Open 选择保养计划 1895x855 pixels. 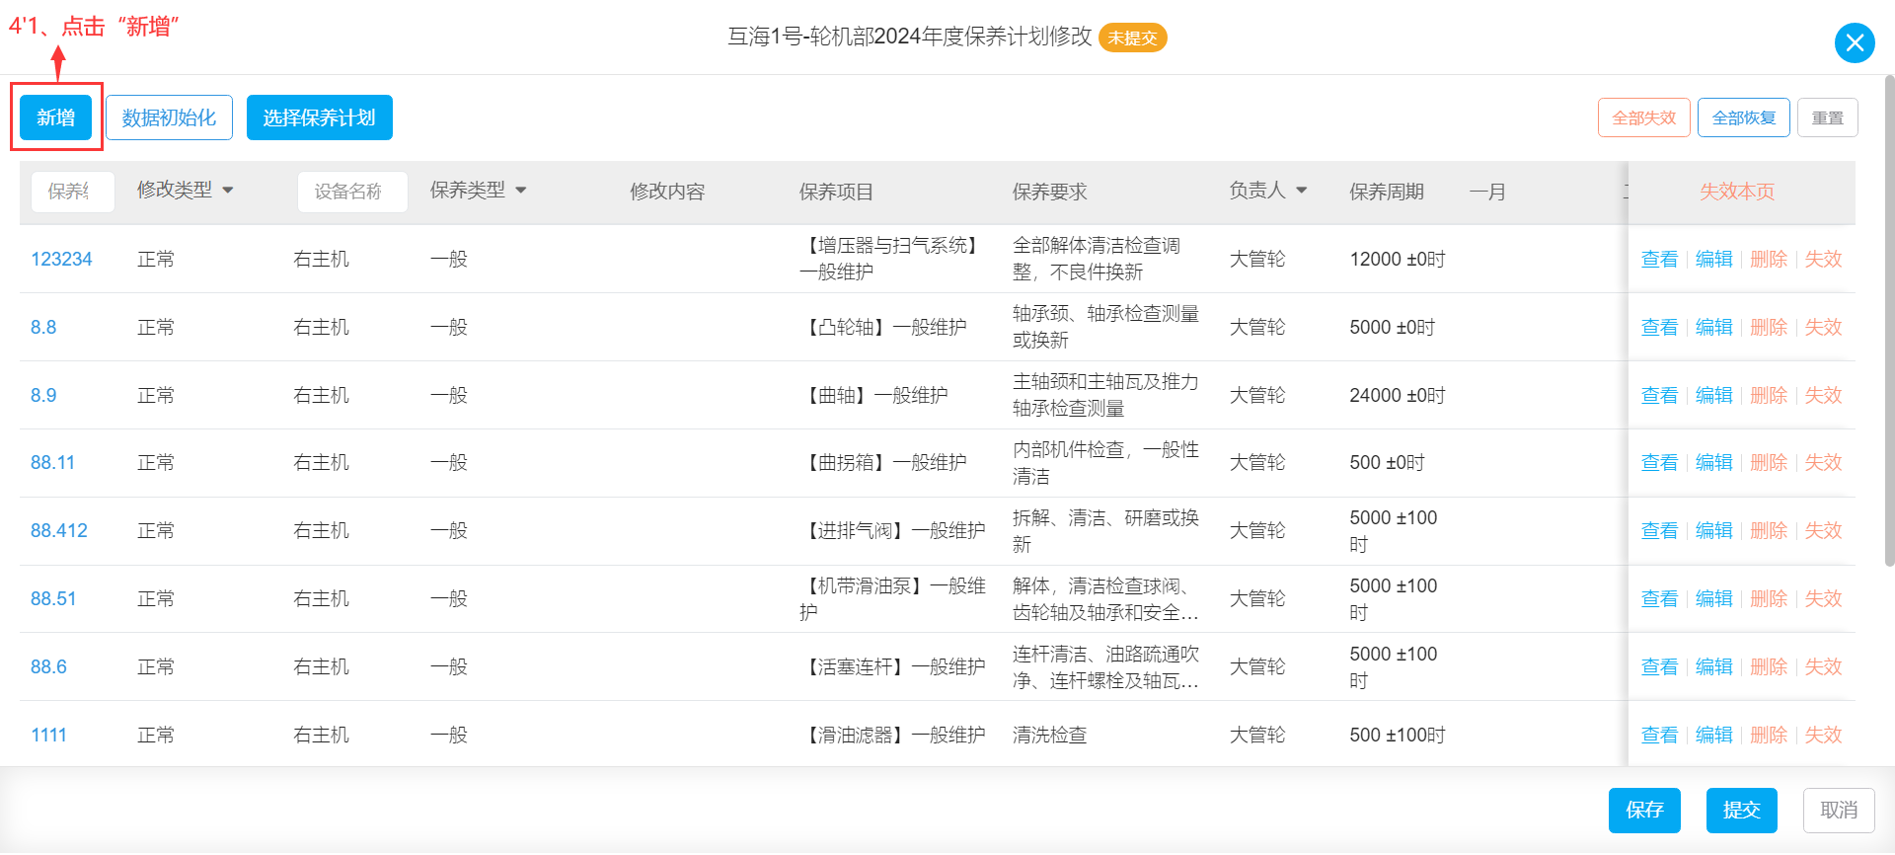click(x=319, y=117)
